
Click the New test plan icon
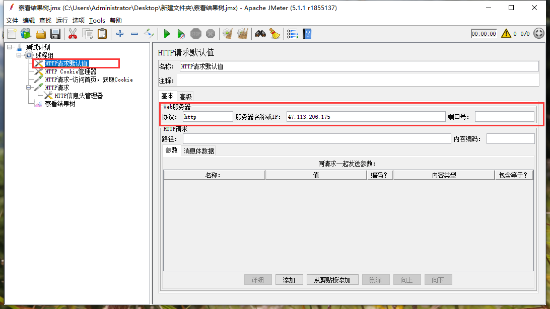12,34
